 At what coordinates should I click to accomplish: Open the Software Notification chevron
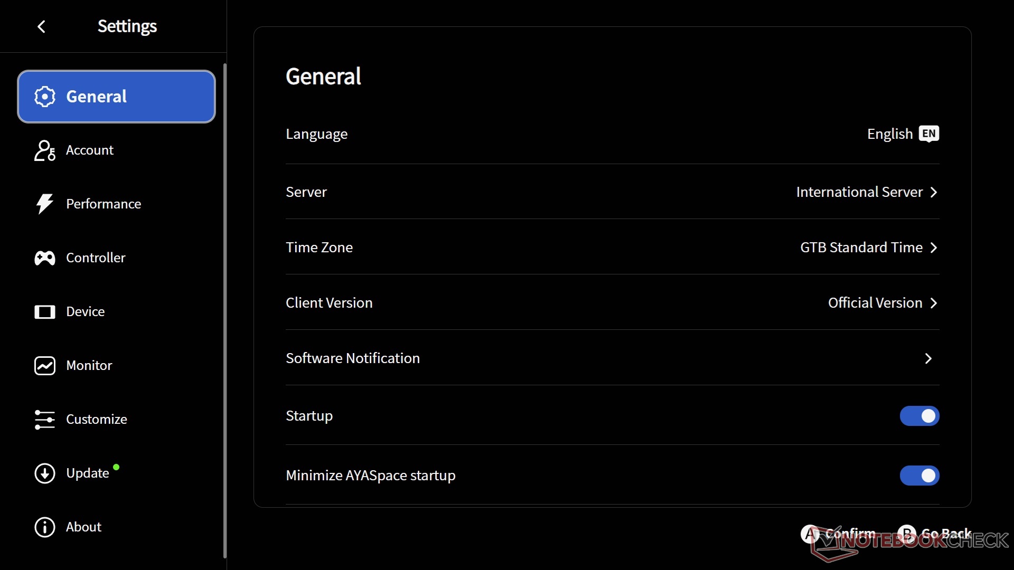click(928, 359)
